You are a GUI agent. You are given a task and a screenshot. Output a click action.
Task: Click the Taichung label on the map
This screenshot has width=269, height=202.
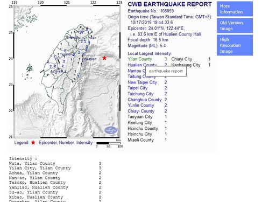(x=66, y=54)
